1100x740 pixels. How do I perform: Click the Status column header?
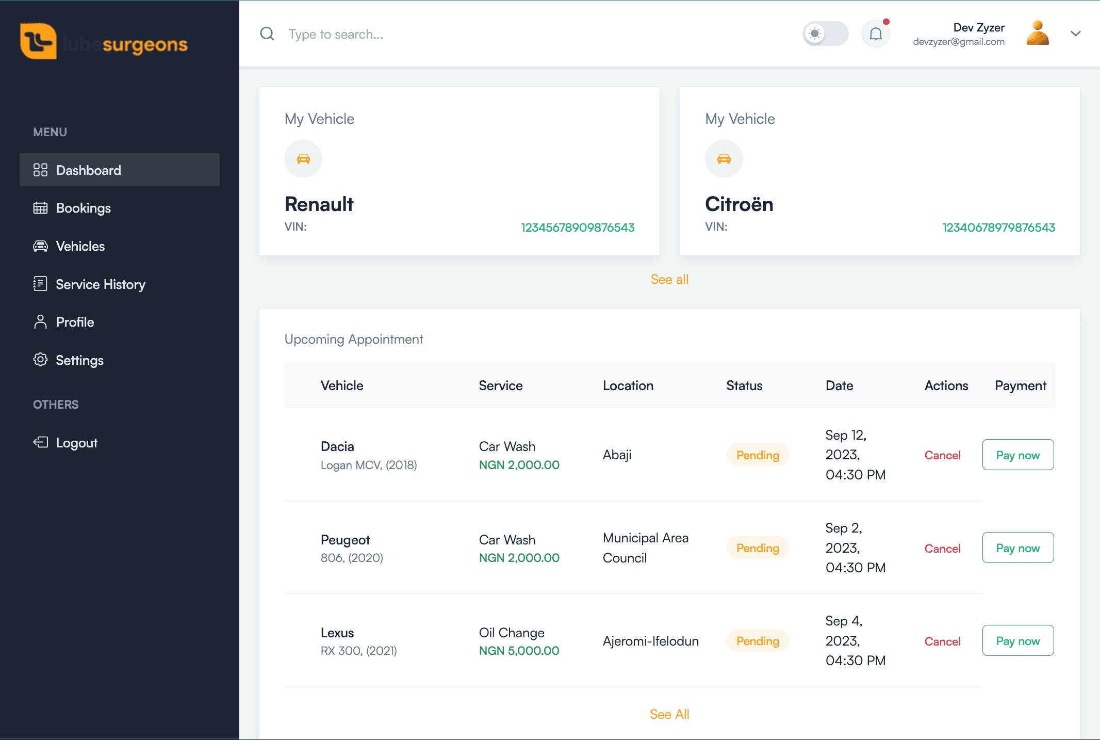744,385
